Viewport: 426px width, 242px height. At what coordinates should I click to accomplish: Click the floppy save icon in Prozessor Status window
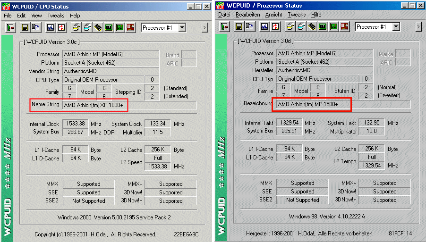point(239,26)
